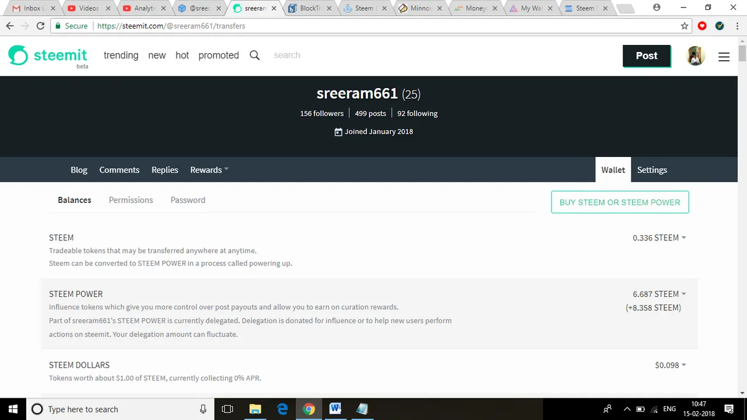
Task: Open Windows Start menu
Action: [13, 409]
